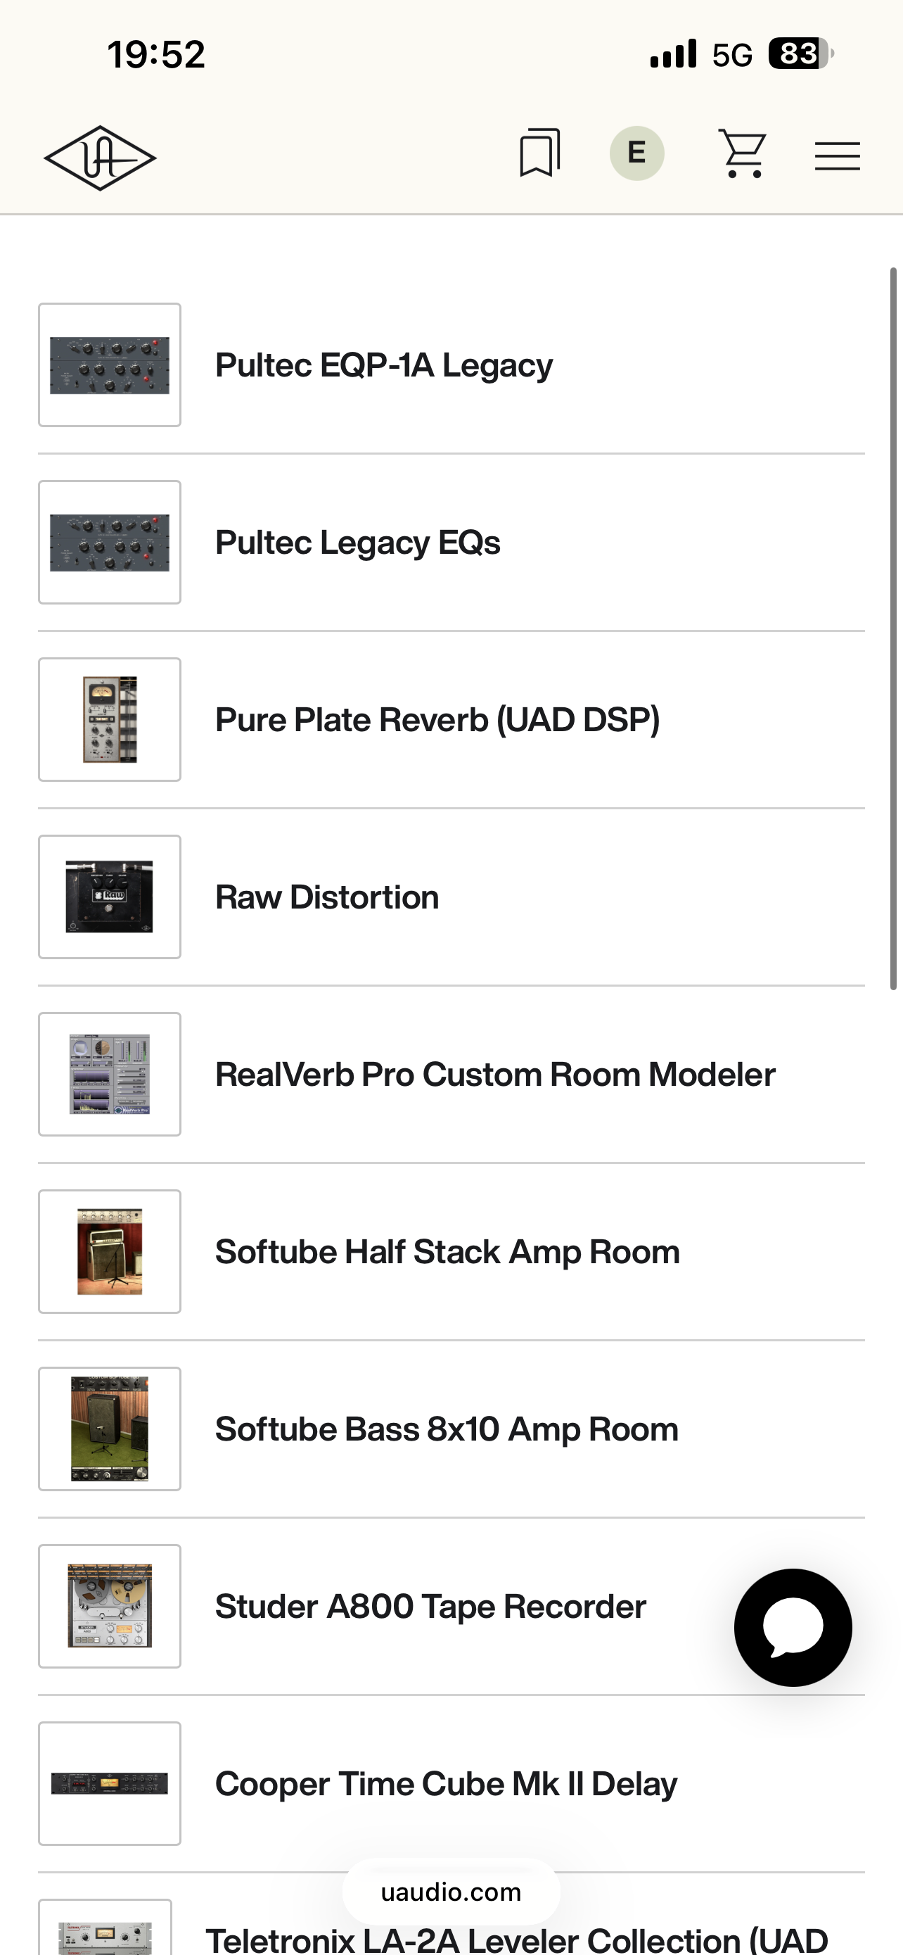This screenshot has height=1955, width=903.
Task: Tap the Raw Distortion pedal thumbnail
Action: pos(110,897)
